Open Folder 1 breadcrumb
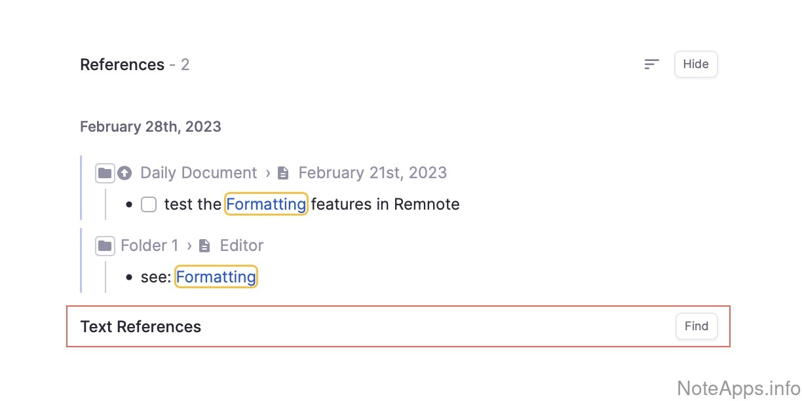 [149, 246]
